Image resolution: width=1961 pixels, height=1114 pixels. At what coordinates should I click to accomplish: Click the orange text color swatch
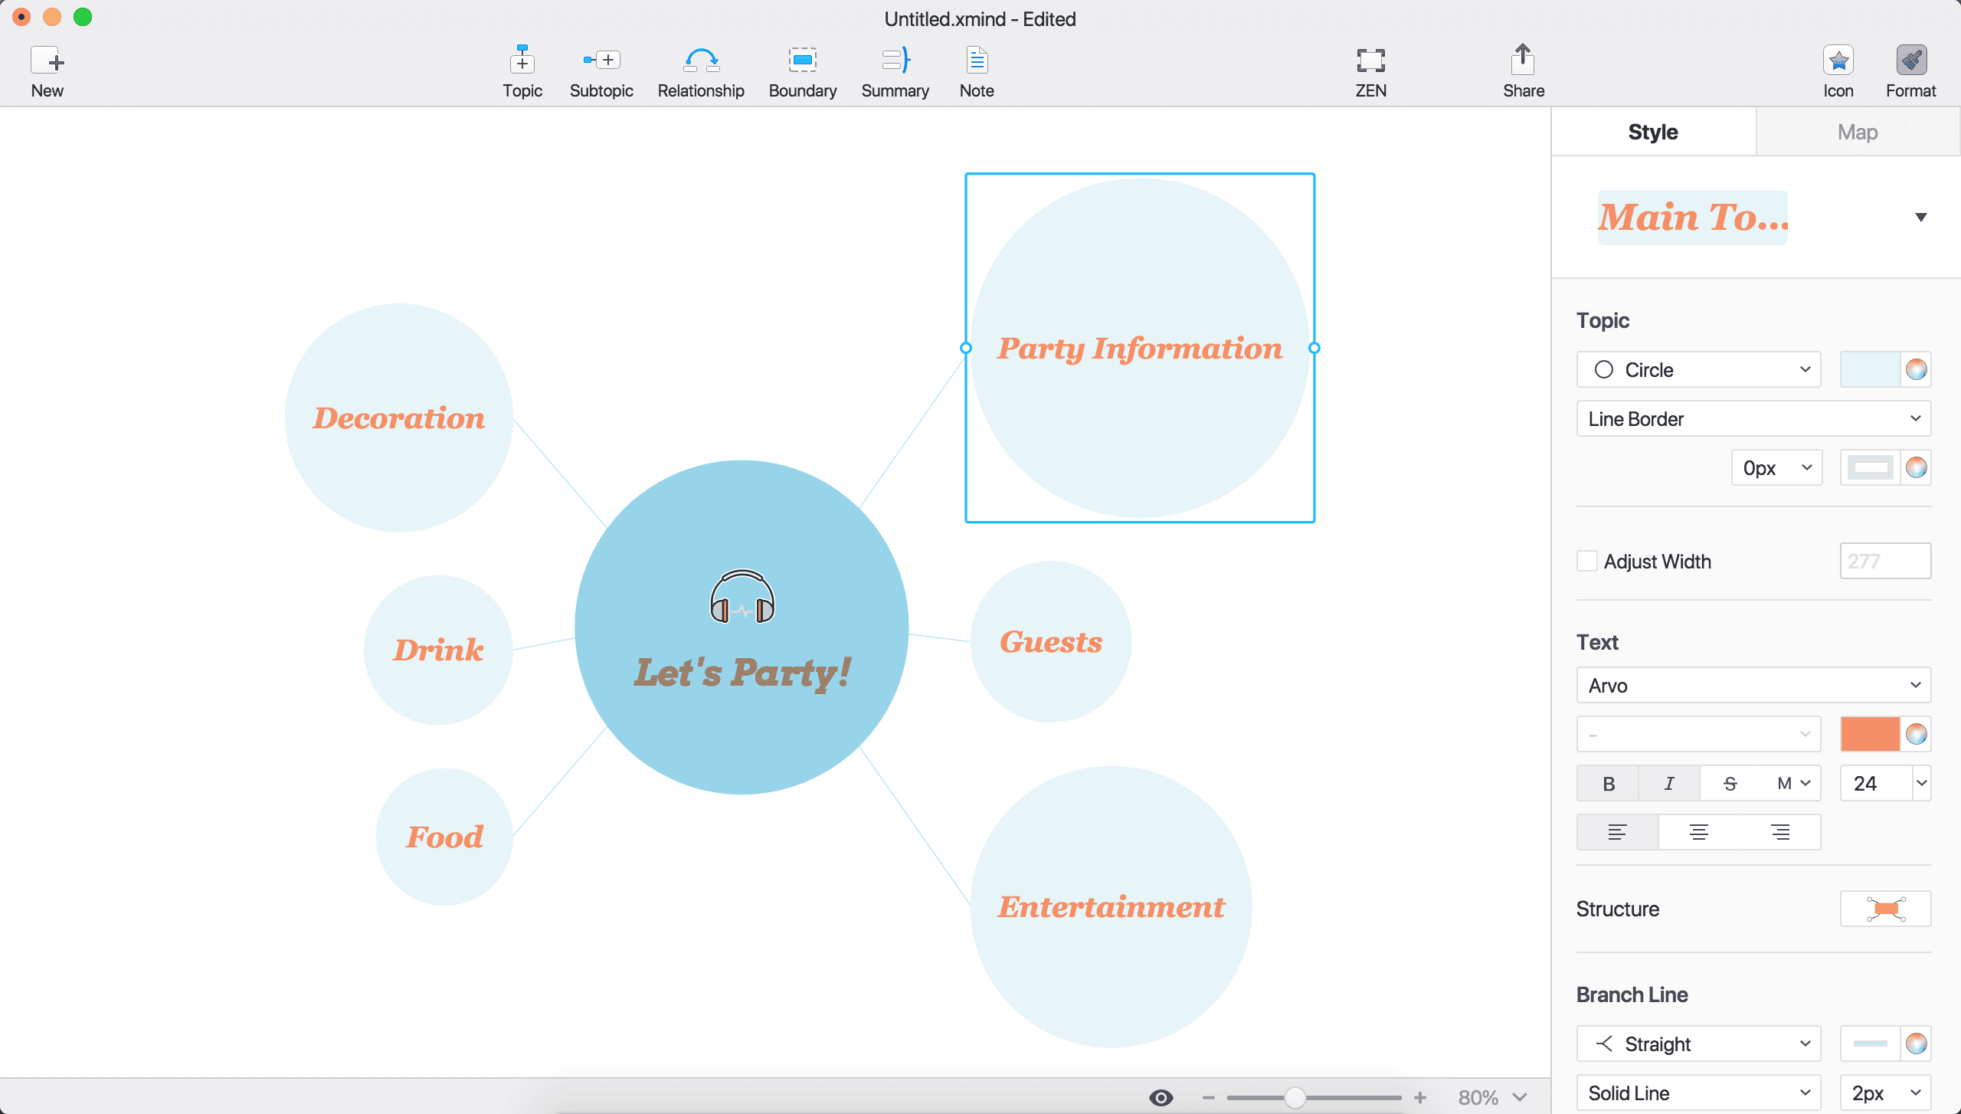tap(1870, 734)
